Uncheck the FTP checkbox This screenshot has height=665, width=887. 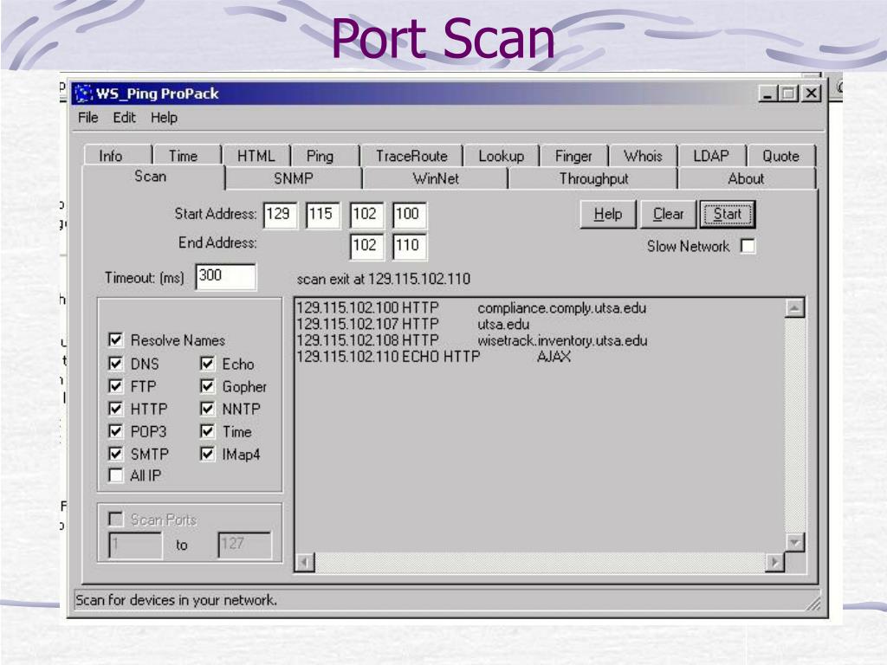[x=115, y=386]
